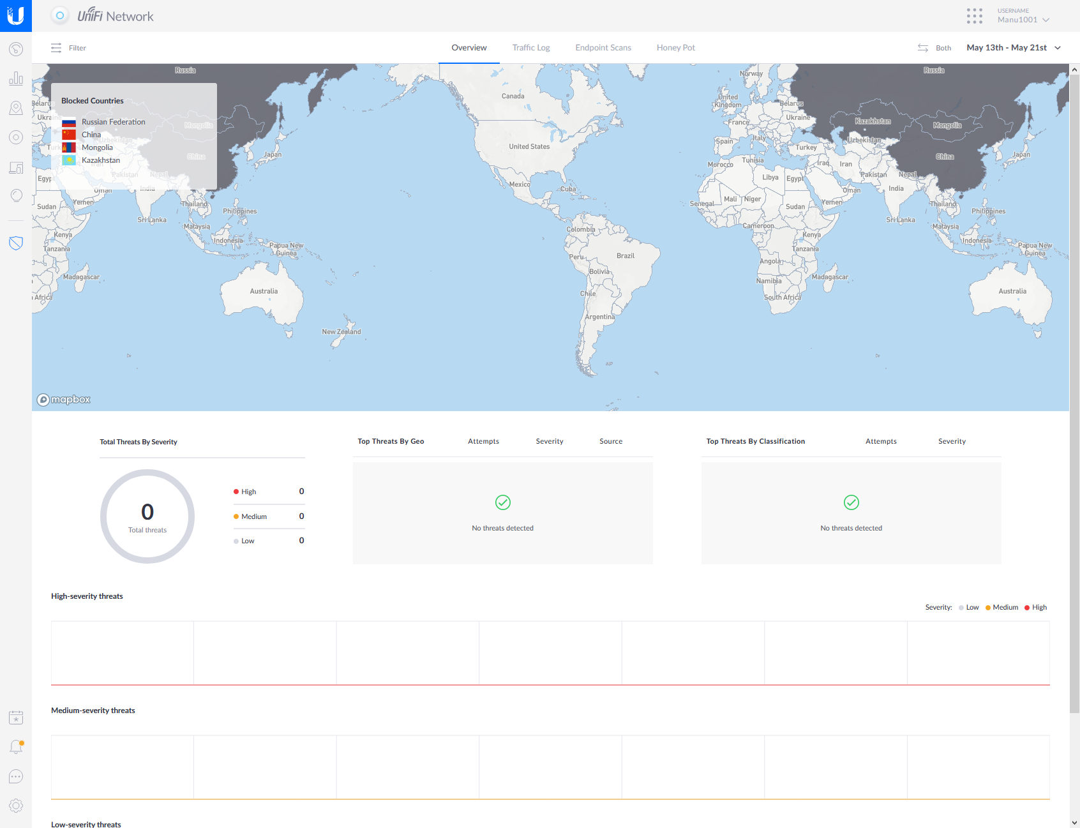Click the page scroll up arrow
Viewport: 1080px width, 828px height.
point(1075,69)
